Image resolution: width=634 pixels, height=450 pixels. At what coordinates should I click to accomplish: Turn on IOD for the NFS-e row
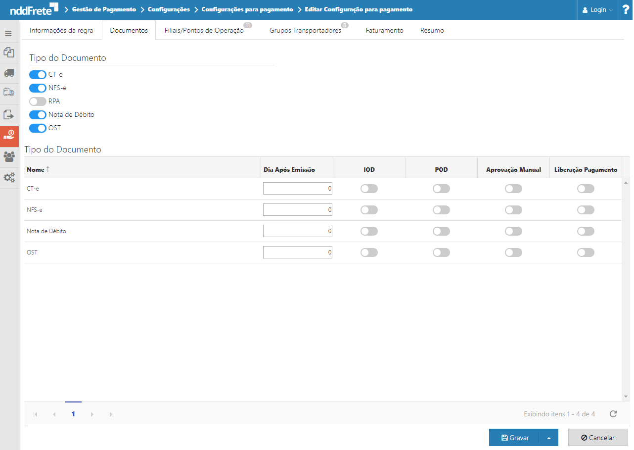click(x=369, y=210)
